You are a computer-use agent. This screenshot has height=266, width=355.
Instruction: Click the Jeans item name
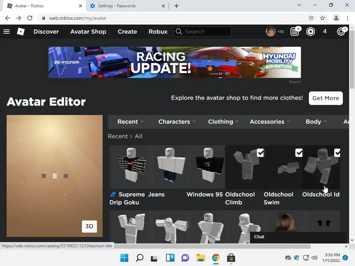[x=156, y=195]
